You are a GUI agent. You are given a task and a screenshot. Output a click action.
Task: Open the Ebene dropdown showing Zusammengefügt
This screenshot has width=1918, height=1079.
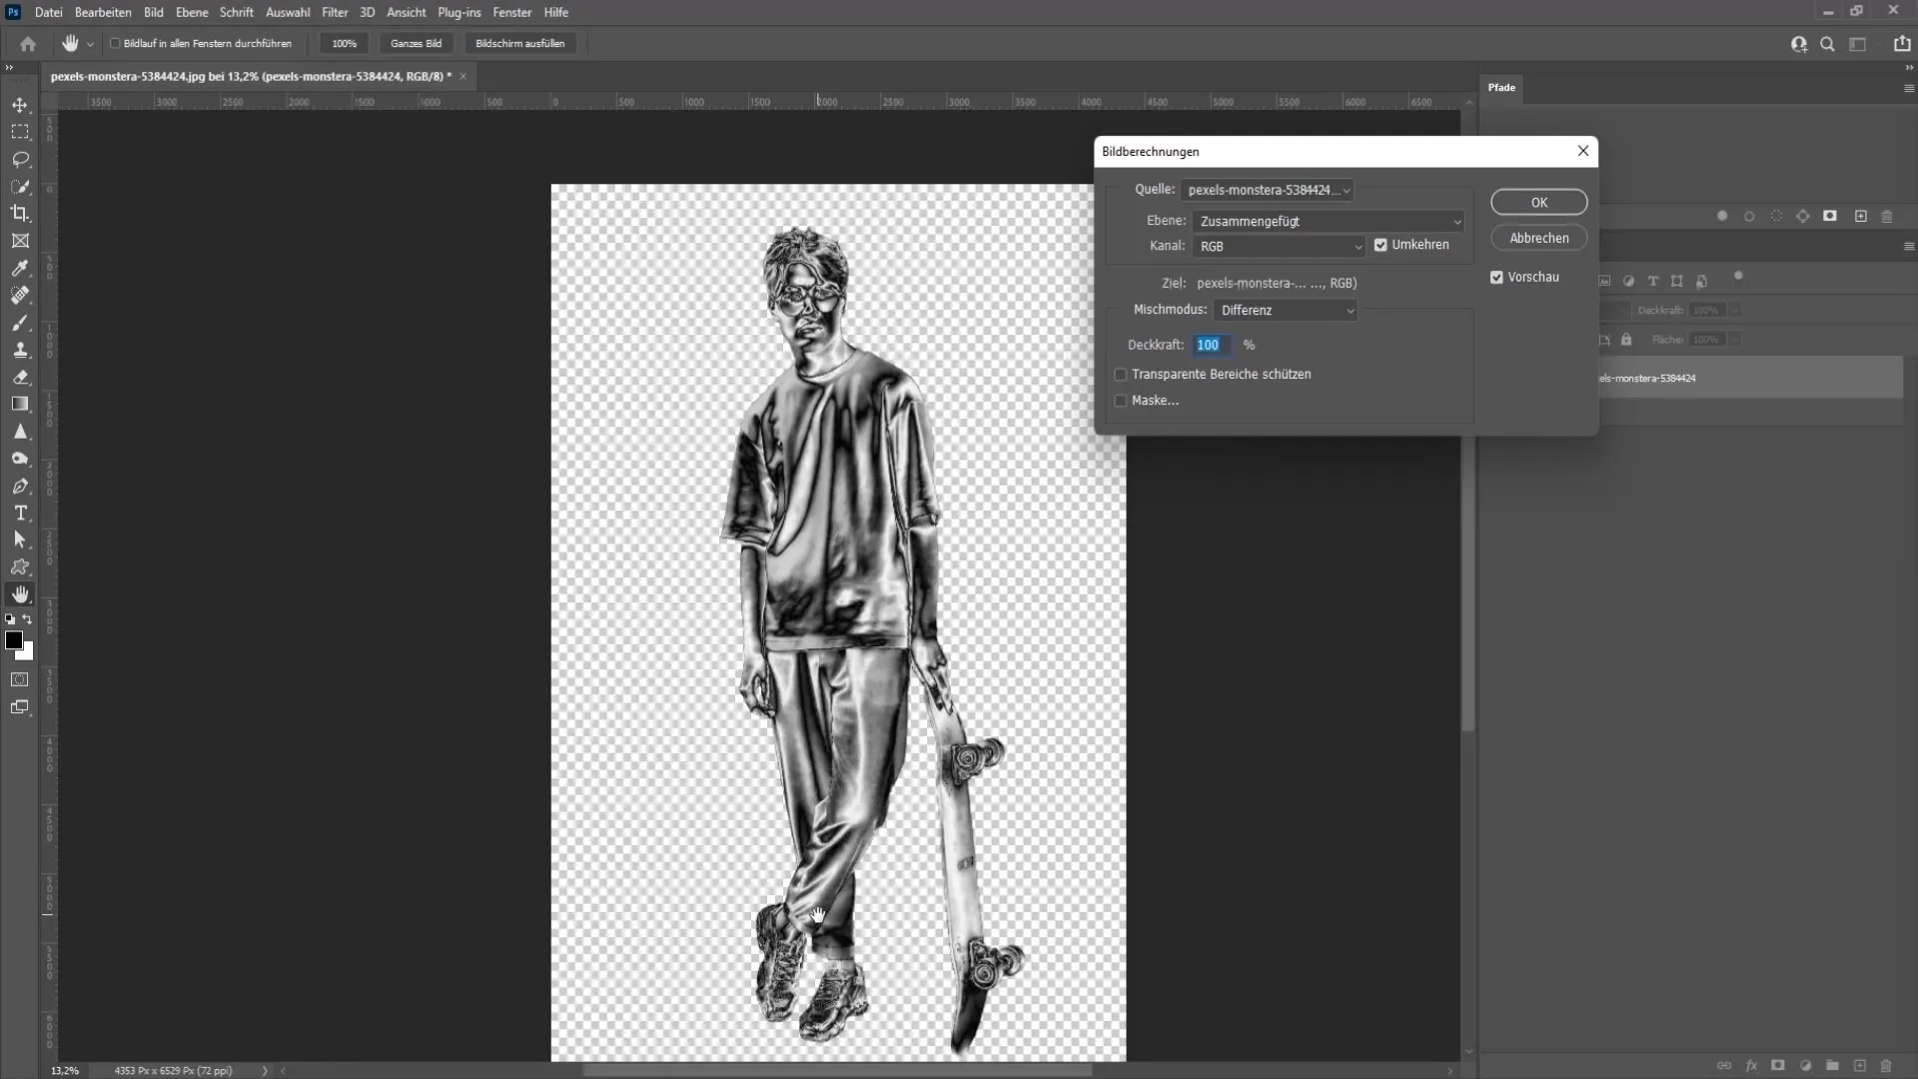coord(1328,221)
